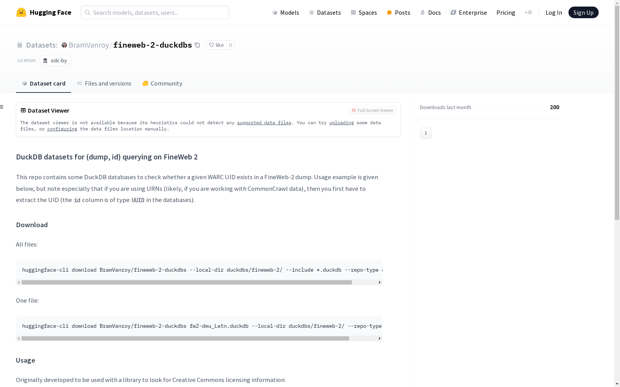The width and height of the screenshot is (620, 387).
Task: Click left arrow of one-file code scrollbar
Action: [19, 338]
